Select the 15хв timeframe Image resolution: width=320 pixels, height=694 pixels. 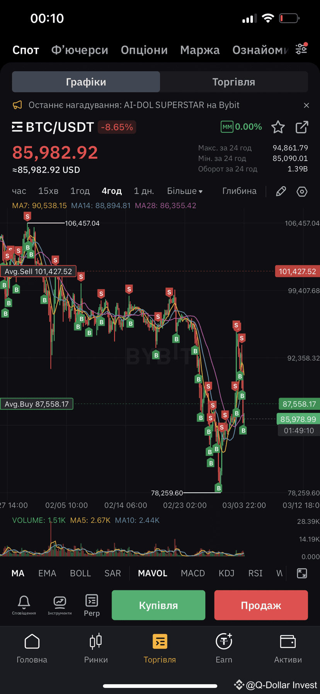click(48, 191)
